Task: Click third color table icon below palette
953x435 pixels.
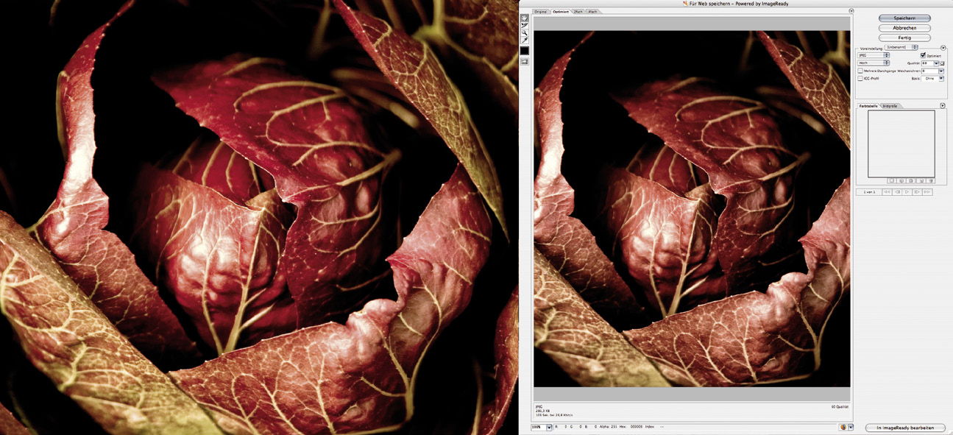Action: (911, 180)
